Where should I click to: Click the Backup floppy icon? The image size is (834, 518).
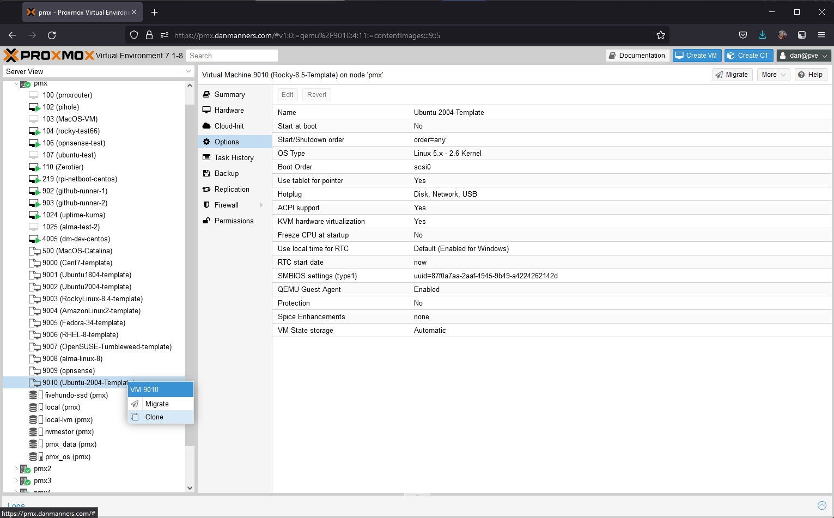point(206,173)
